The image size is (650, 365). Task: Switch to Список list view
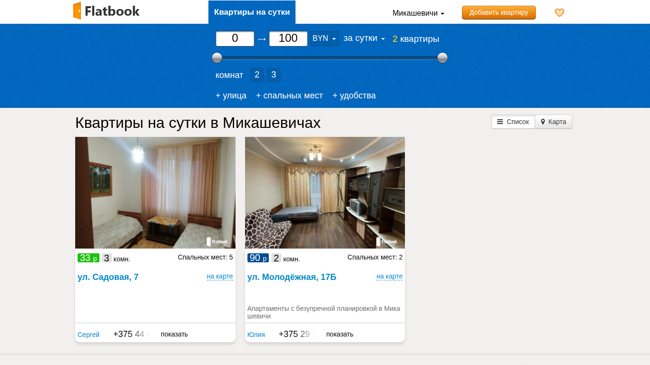click(x=513, y=122)
